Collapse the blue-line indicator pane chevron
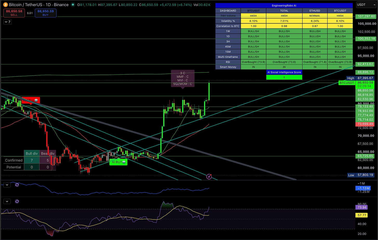378x240 pixels. point(7,185)
